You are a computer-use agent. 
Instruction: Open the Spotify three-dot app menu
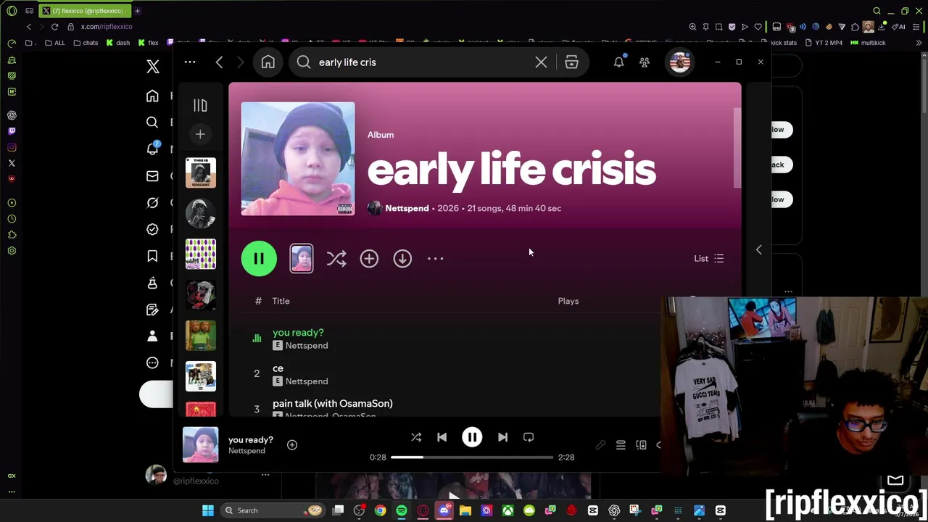(190, 62)
